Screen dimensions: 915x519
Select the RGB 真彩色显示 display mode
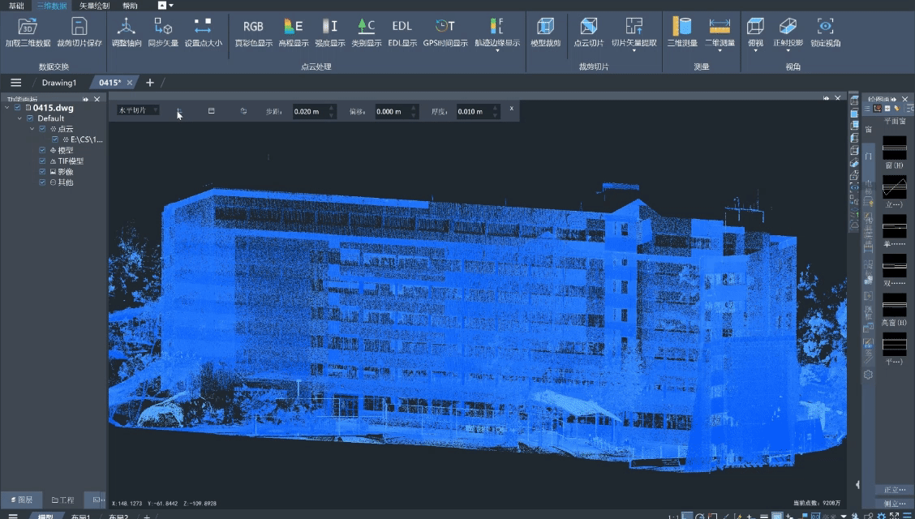(253, 27)
